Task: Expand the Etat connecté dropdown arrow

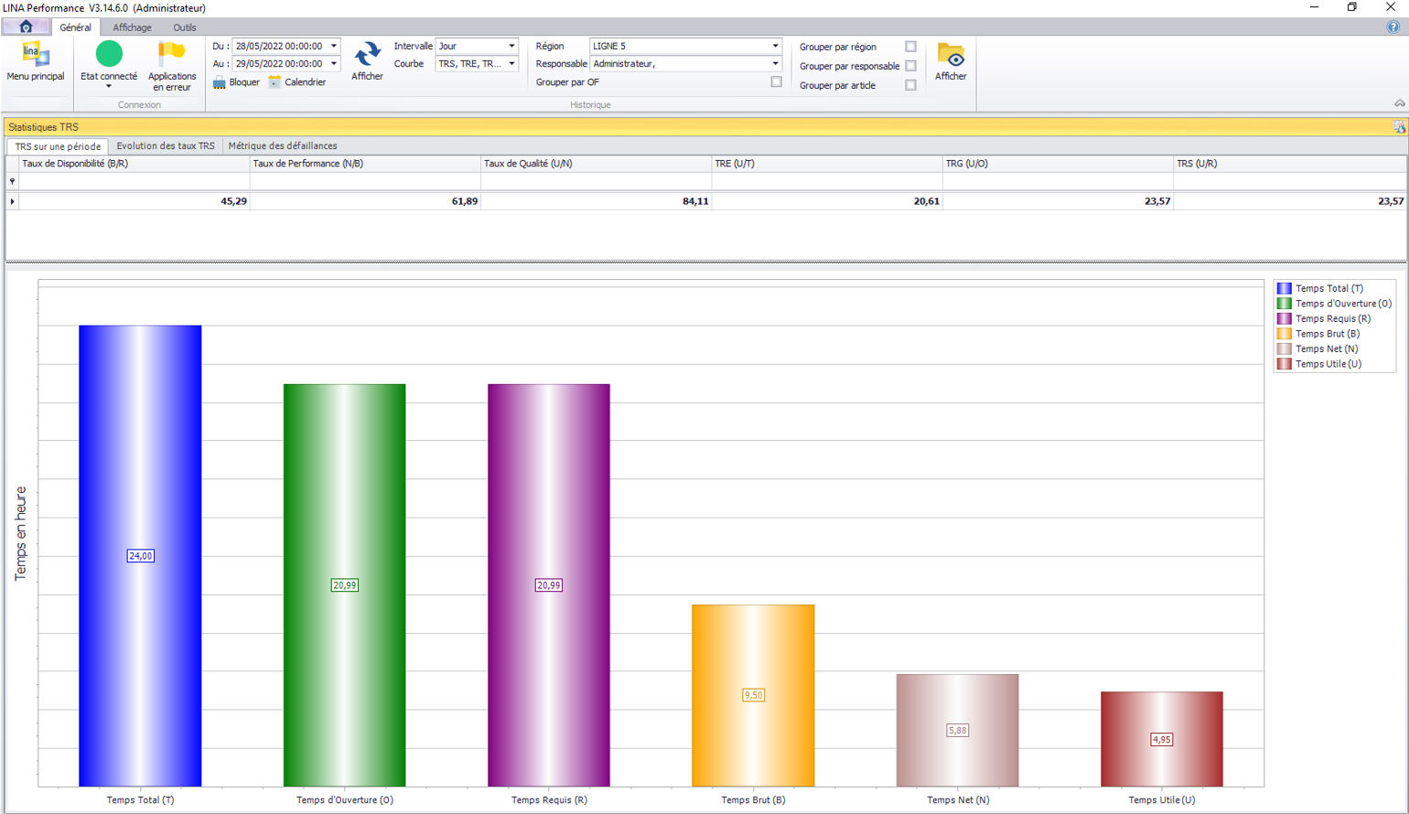Action: tap(109, 87)
